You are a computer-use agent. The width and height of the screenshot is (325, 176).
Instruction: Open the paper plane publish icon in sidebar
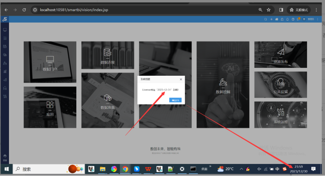coord(5,80)
